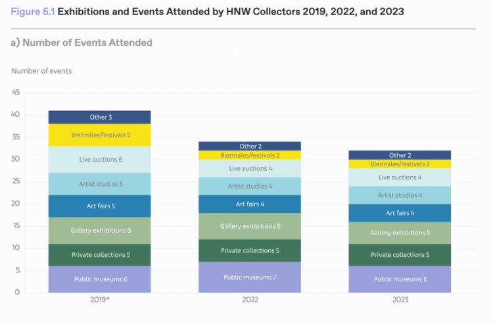The height and width of the screenshot is (324, 493).
Task: Click the 2019 Other 3 bar segment
Action: [99, 117]
